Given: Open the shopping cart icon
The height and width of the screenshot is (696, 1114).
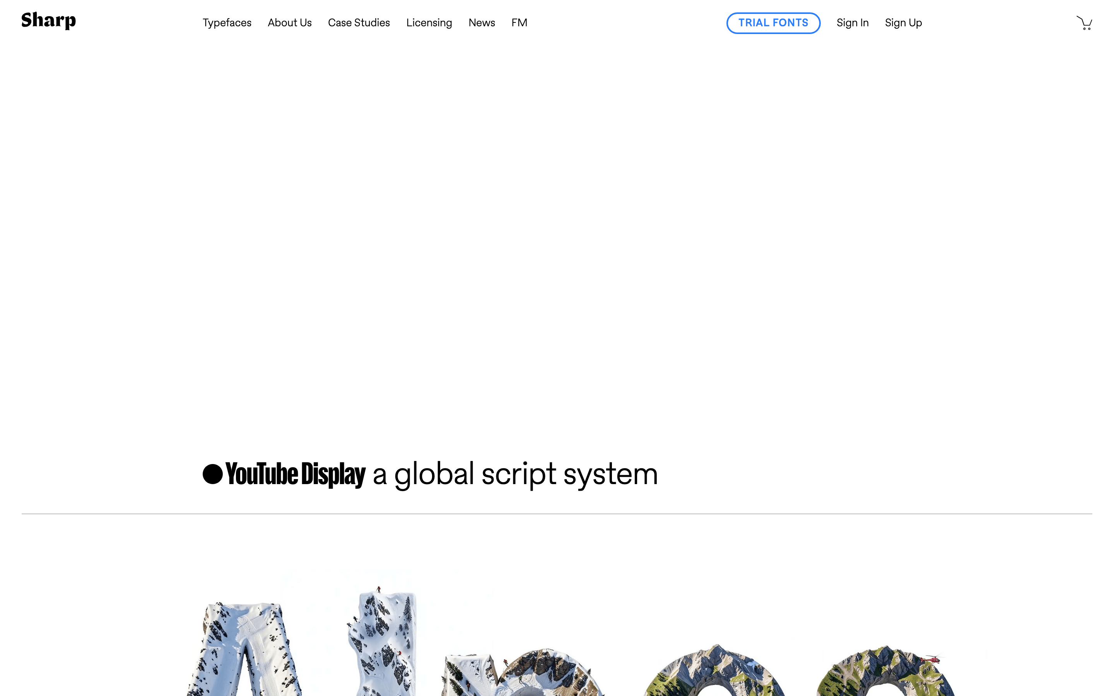Looking at the screenshot, I should pos(1084,23).
